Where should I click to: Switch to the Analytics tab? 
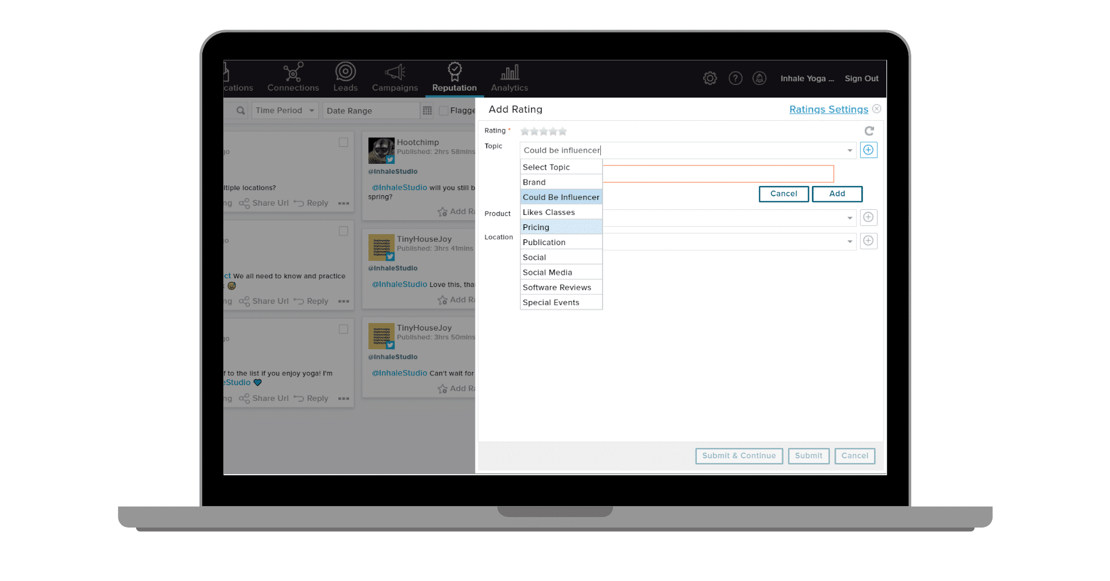(509, 78)
